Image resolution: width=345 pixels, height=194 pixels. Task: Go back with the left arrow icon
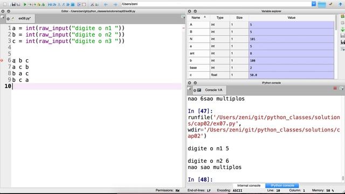click(x=106, y=4)
